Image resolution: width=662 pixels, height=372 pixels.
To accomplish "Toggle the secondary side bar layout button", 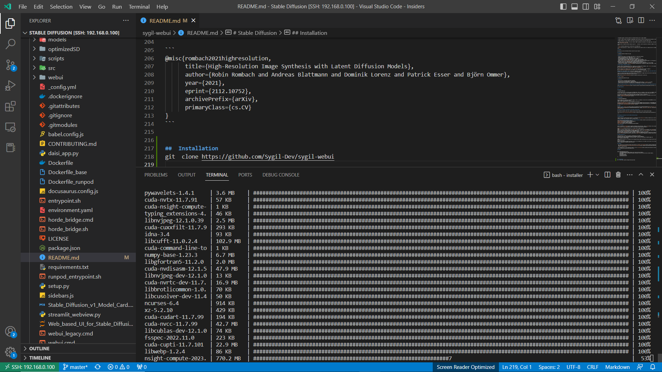I will click(586, 7).
